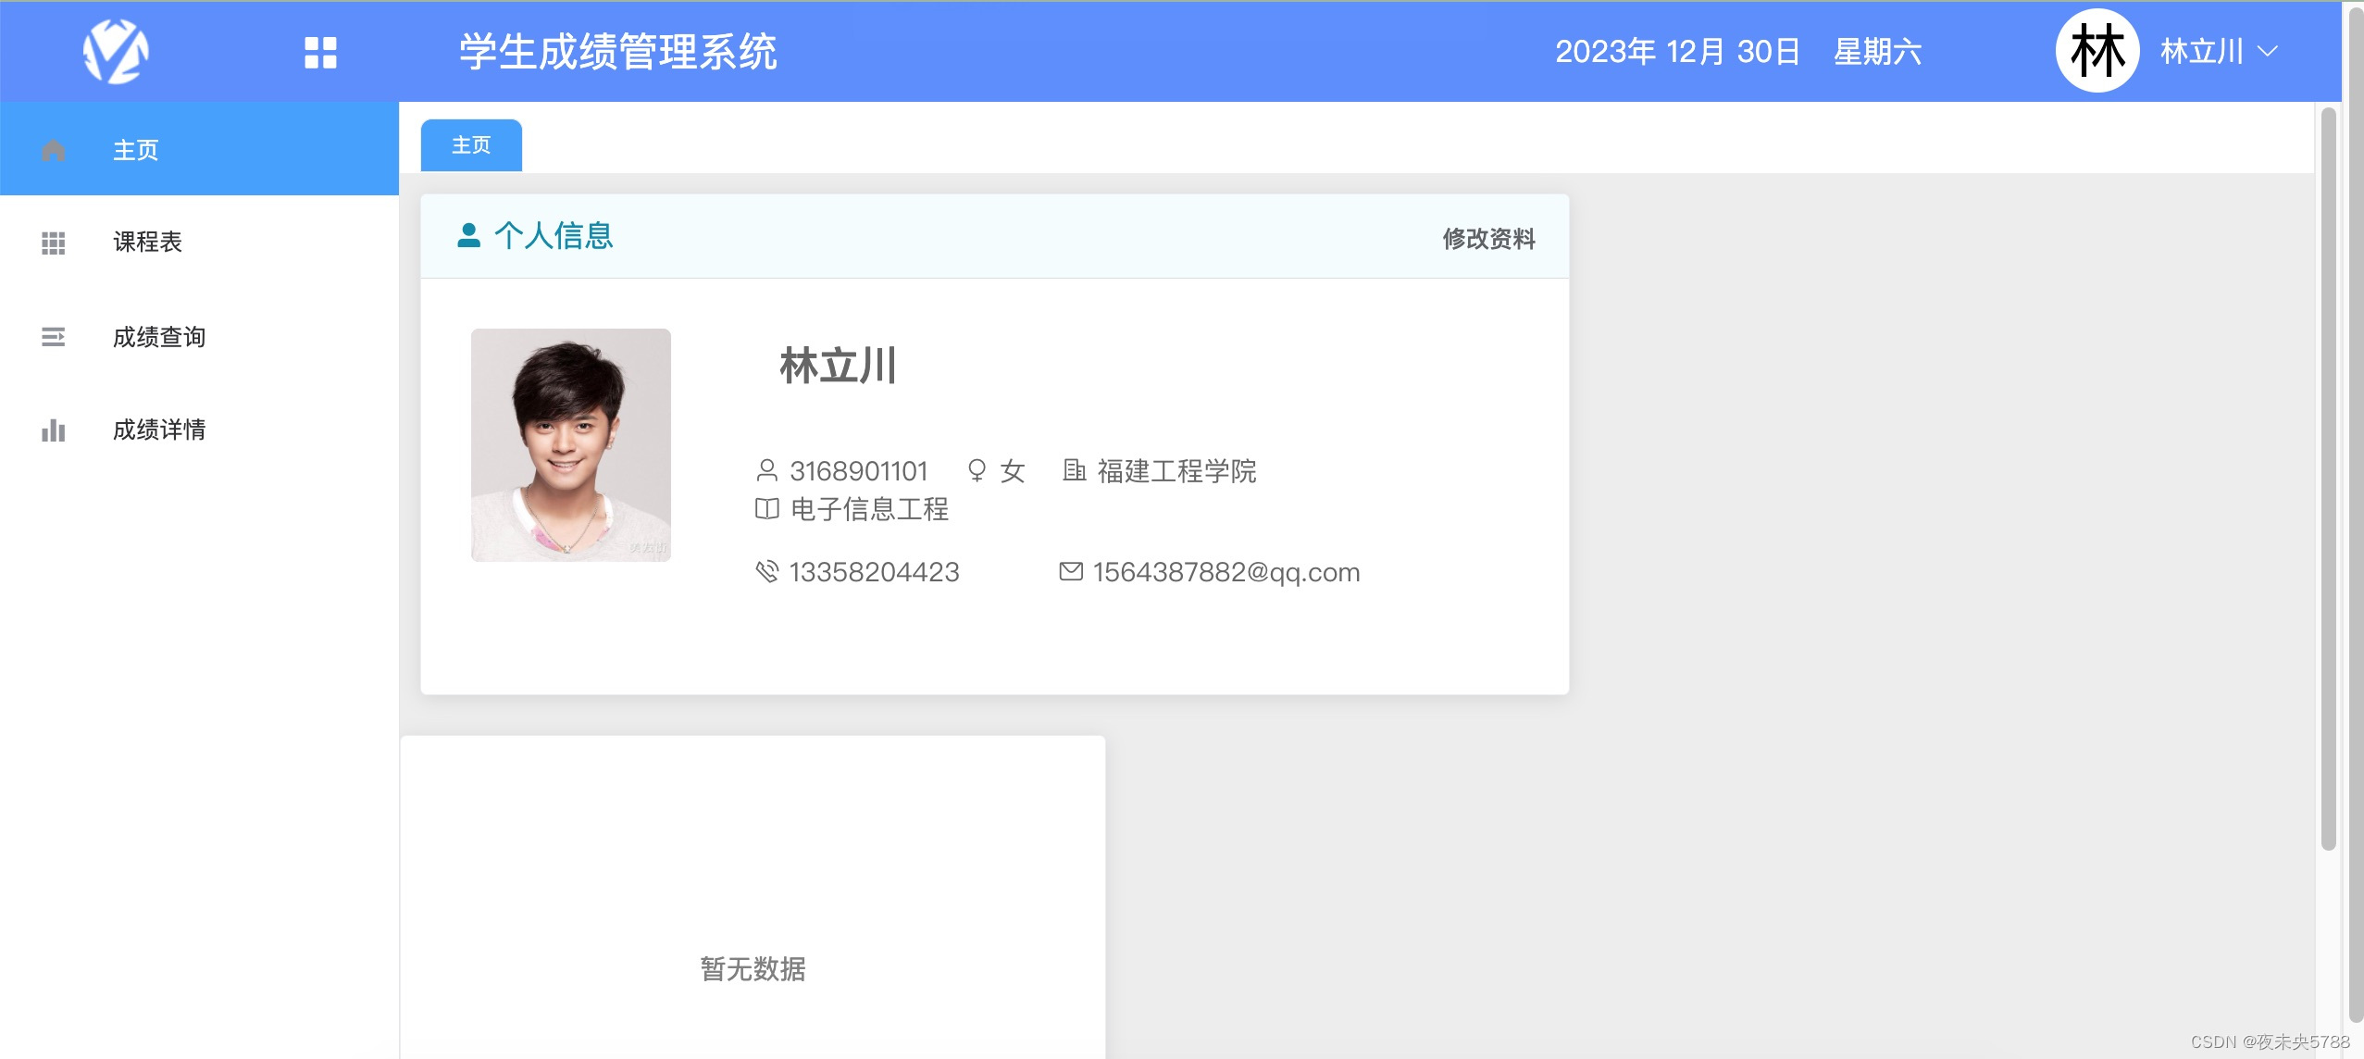Select 成绩查询 from the sidebar menu
The height and width of the screenshot is (1059, 2364).
[x=159, y=336]
